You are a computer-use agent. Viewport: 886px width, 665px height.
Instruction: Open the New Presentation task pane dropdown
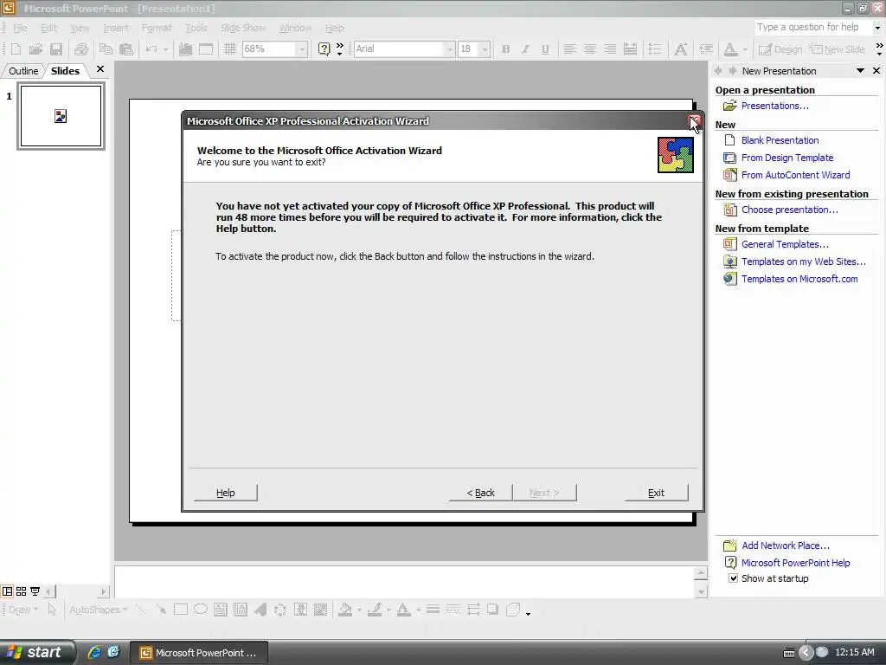[x=860, y=71]
